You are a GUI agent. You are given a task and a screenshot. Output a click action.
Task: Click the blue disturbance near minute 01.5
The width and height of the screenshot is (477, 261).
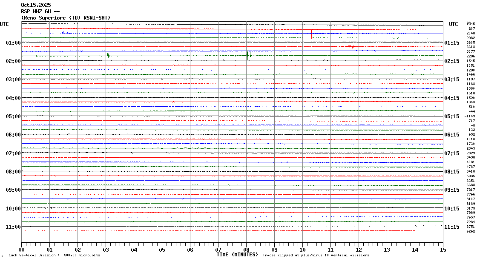(x=63, y=32)
